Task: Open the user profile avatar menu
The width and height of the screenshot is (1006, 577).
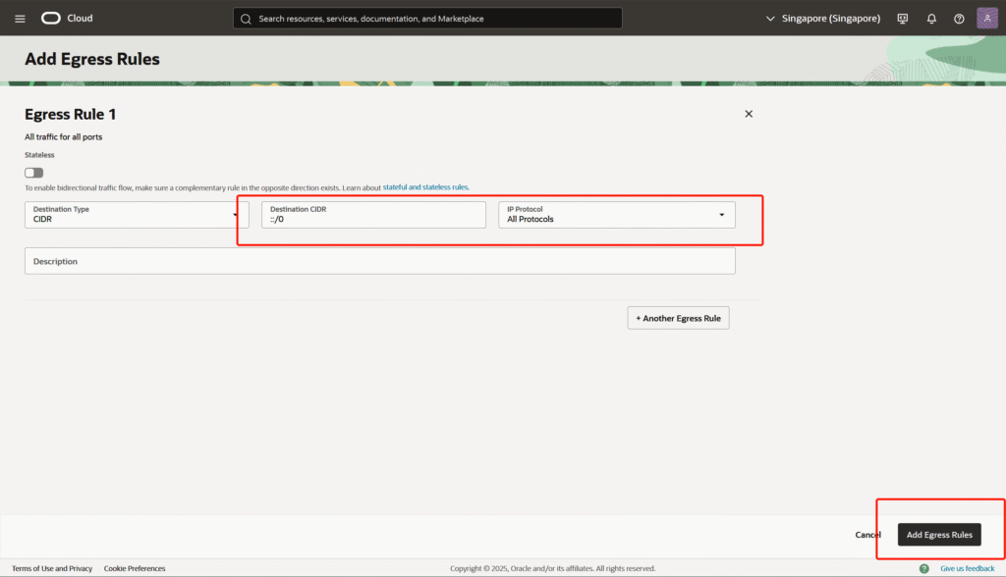Action: (986, 19)
